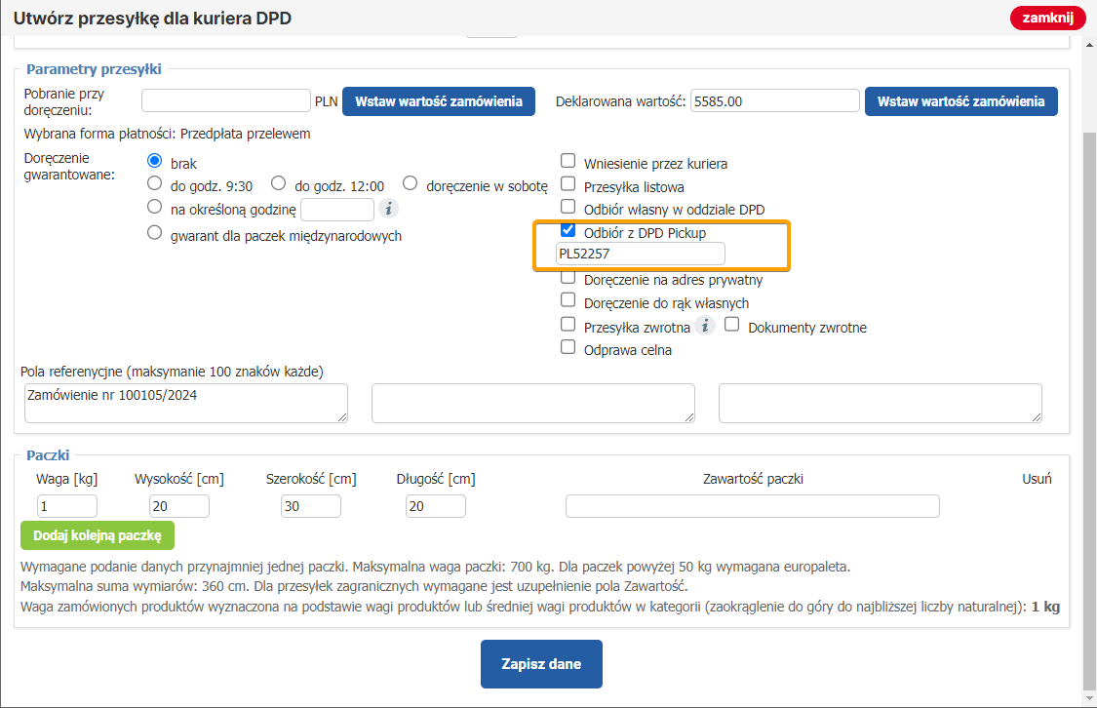This screenshot has height=708, width=1097.
Task: Choose doręczenie w sobotę radio button
Action: point(410,184)
